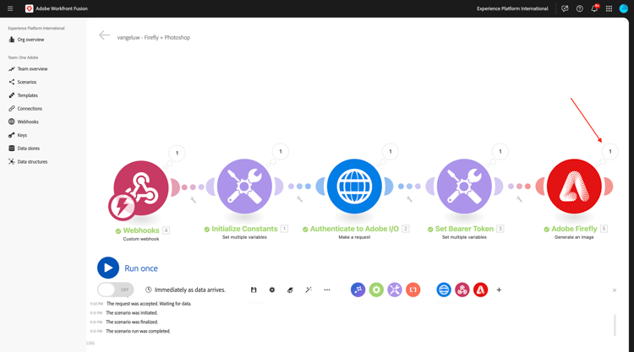
Task: Open the orange text parser bracket icon
Action: (x=413, y=290)
